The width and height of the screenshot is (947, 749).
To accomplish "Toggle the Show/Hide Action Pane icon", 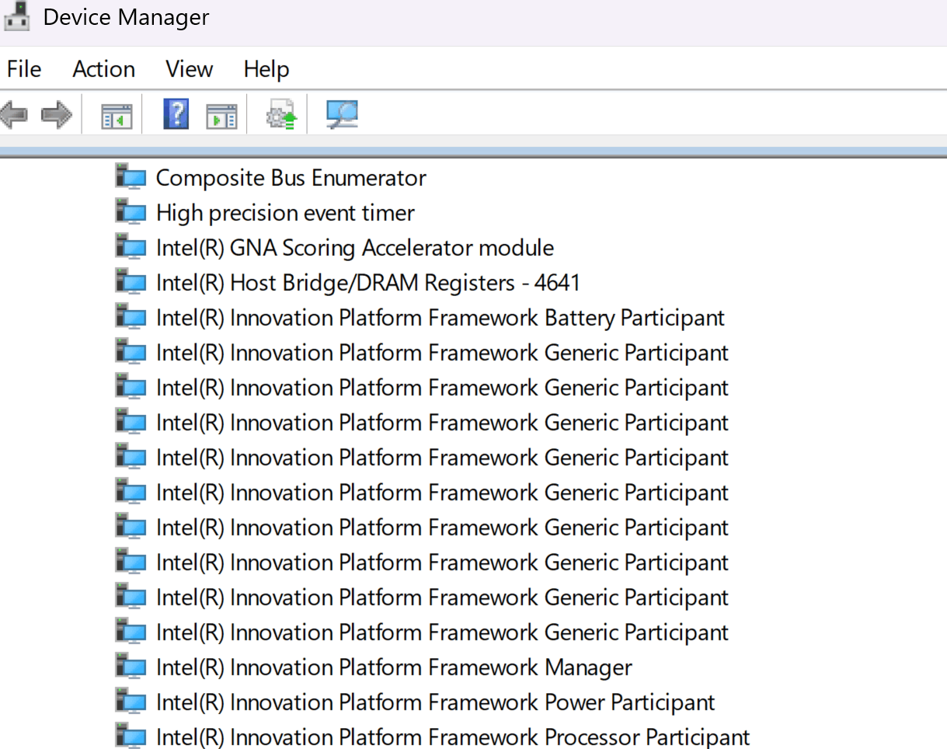I will point(221,116).
